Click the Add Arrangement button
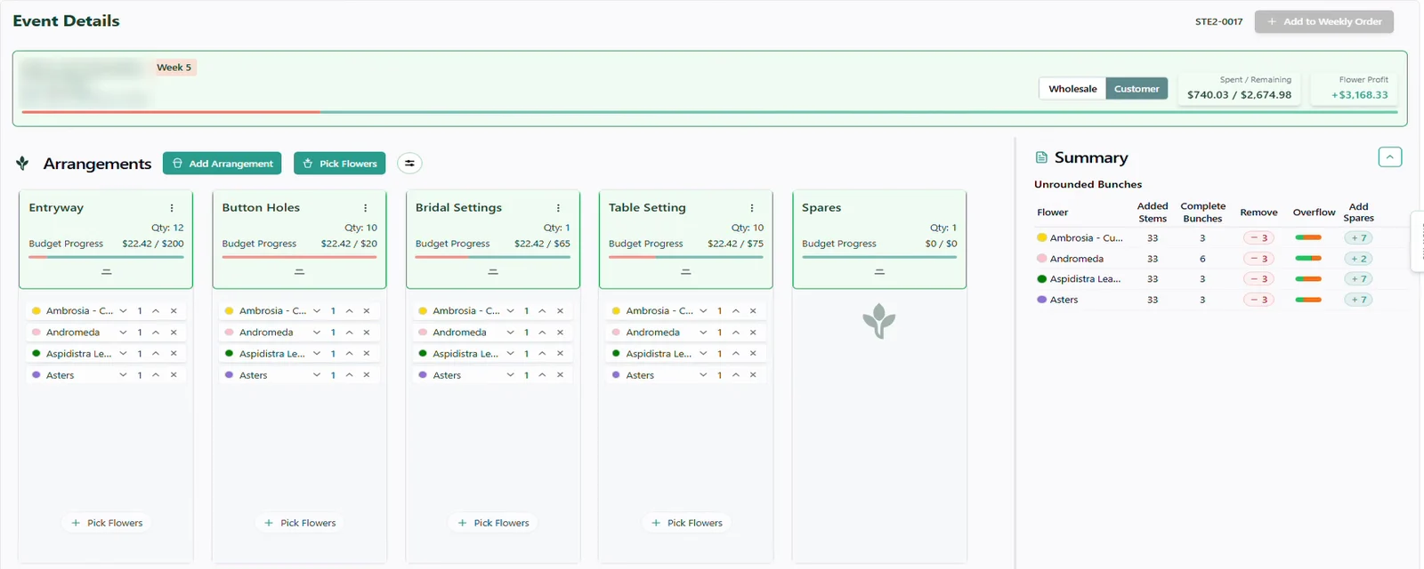 pyautogui.click(x=222, y=164)
